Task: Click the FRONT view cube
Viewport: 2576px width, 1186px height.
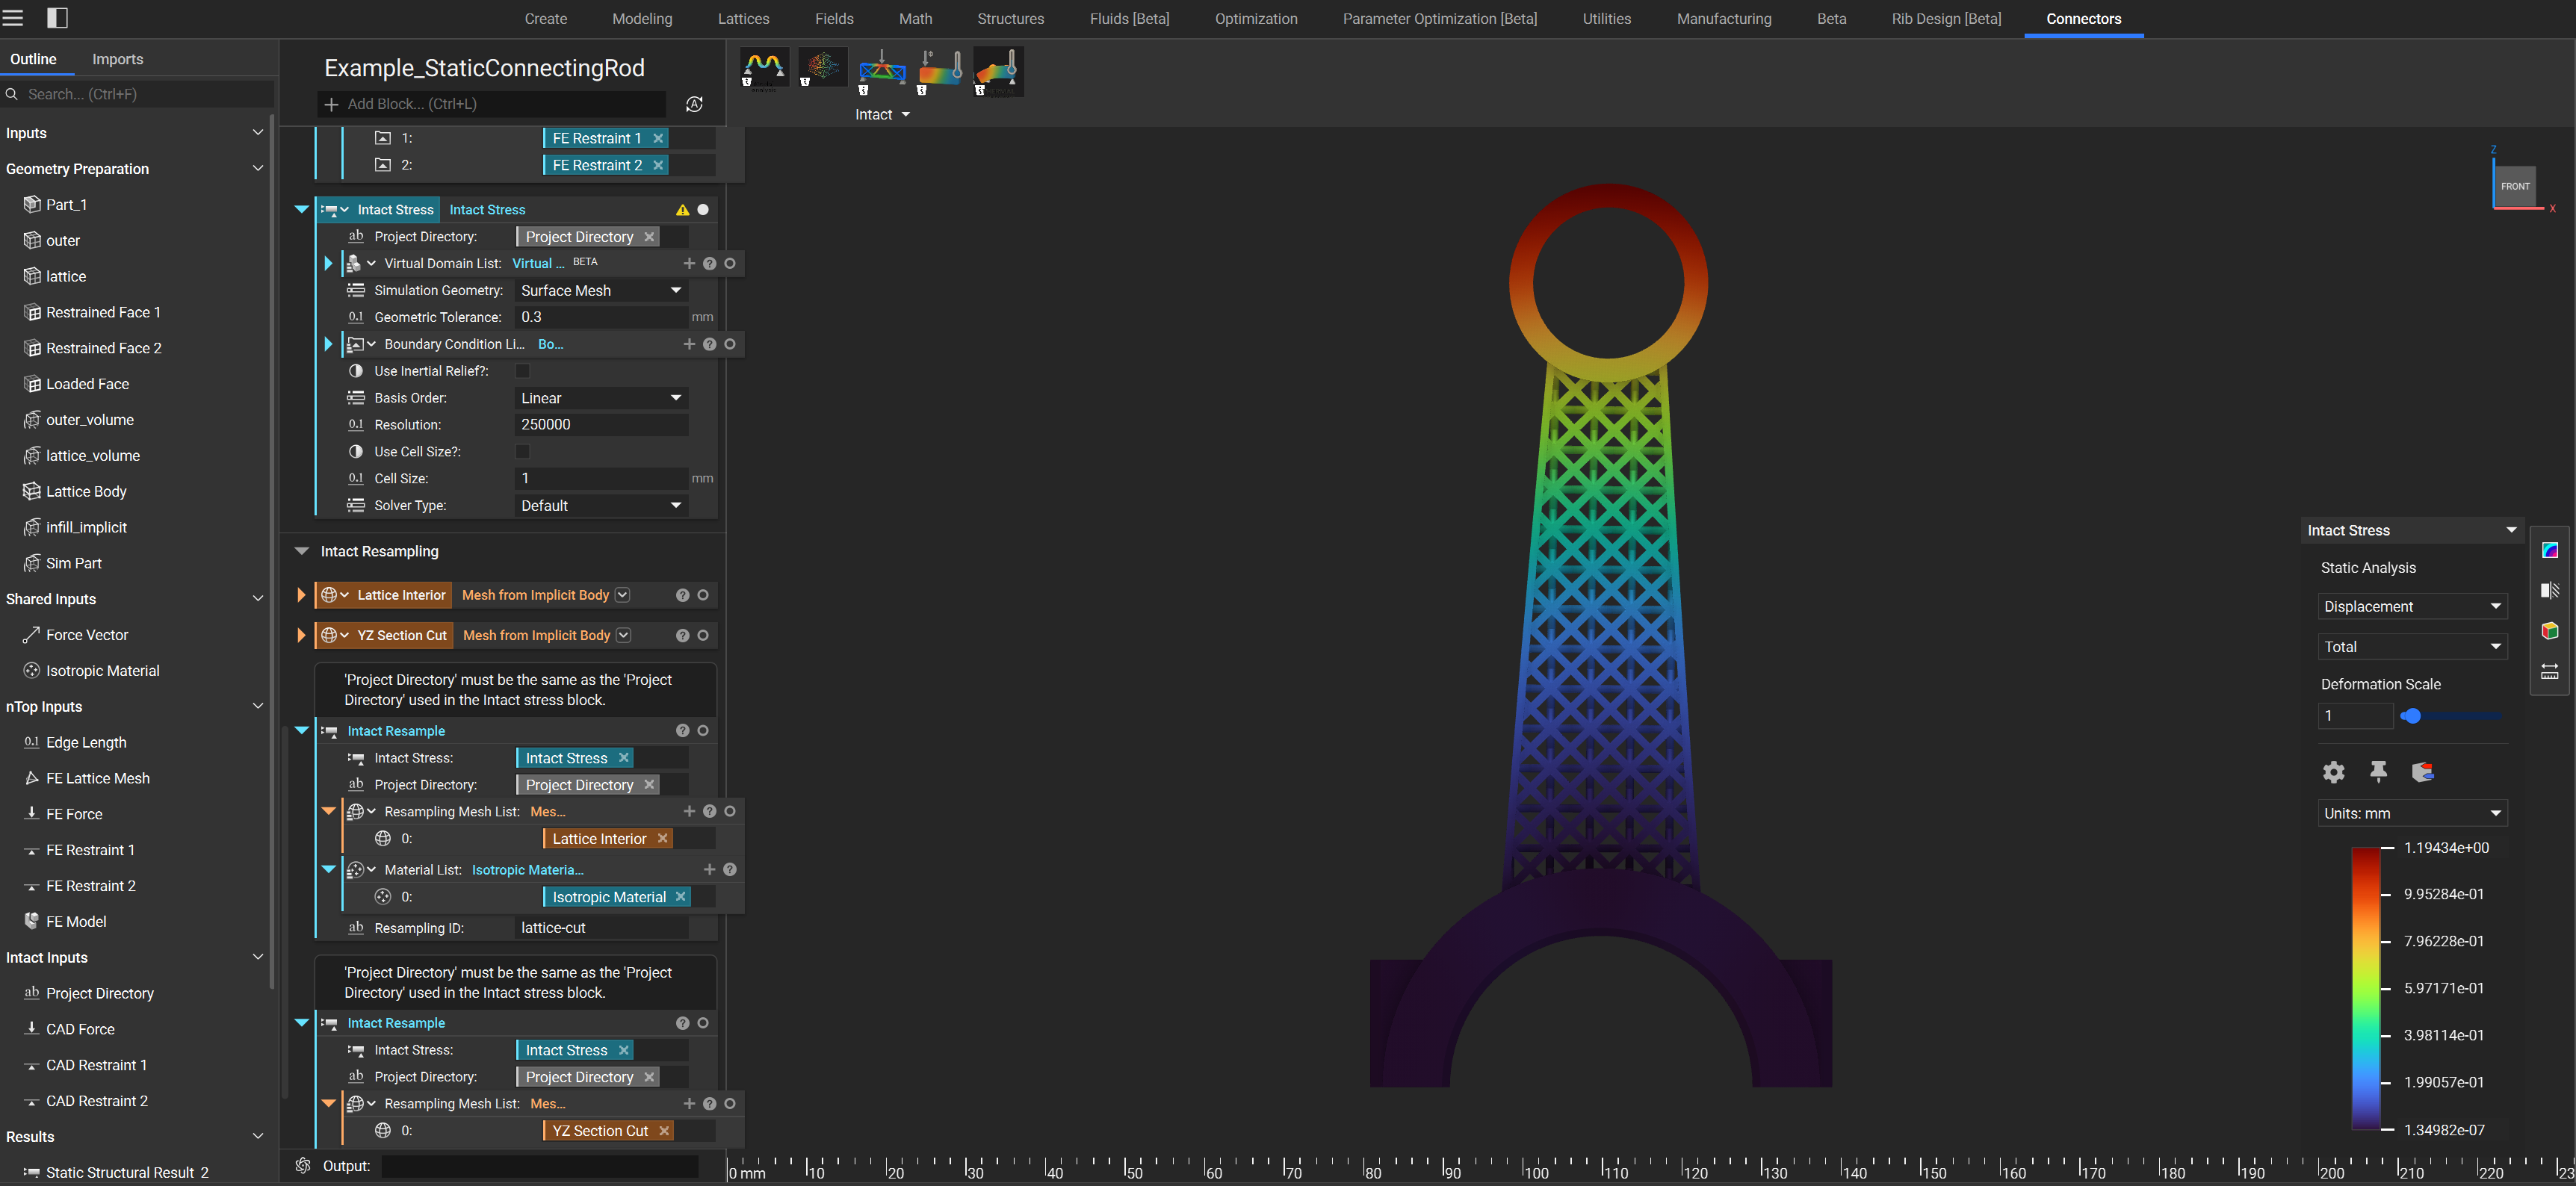Action: click(x=2515, y=186)
